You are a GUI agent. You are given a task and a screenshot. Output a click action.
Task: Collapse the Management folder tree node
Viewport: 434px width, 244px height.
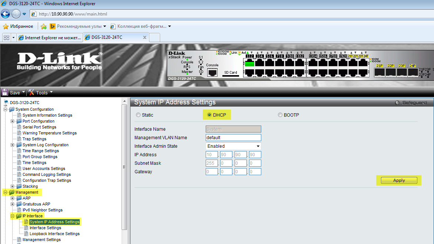coord(6,192)
